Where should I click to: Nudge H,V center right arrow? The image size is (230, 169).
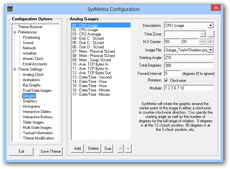(x=204, y=42)
